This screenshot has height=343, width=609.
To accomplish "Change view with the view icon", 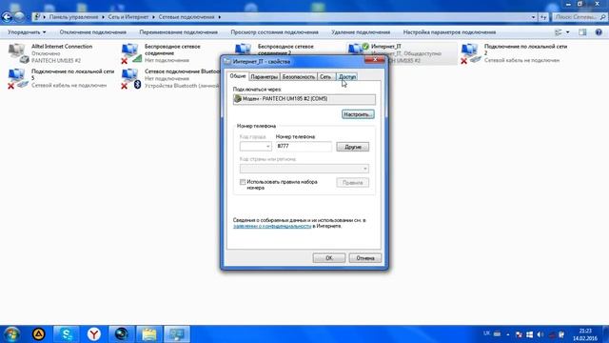I will 559,32.
